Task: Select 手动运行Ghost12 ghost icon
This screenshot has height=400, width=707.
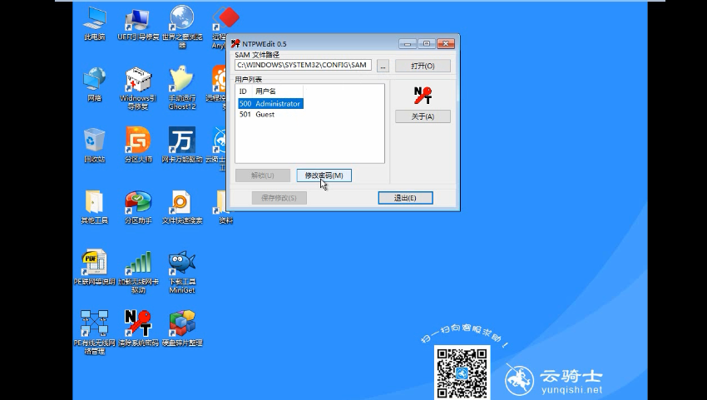Action: (x=182, y=88)
